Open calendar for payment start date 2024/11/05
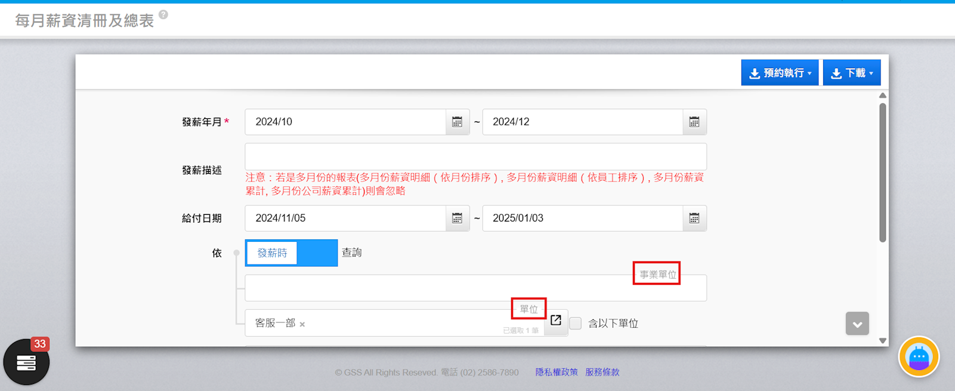Image resolution: width=955 pixels, height=391 pixels. pyautogui.click(x=457, y=218)
